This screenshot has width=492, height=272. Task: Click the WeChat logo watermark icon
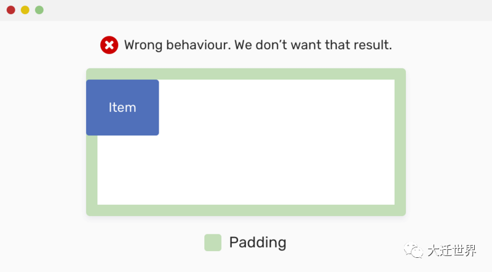(x=413, y=250)
